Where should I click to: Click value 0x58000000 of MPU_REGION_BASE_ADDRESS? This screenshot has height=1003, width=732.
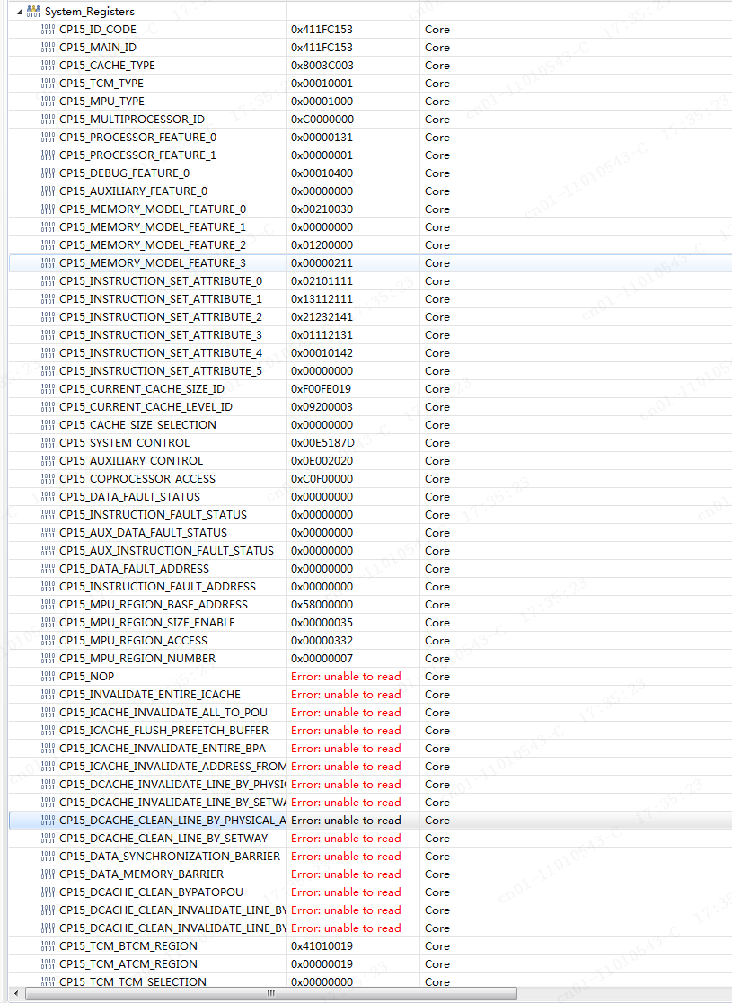[322, 605]
